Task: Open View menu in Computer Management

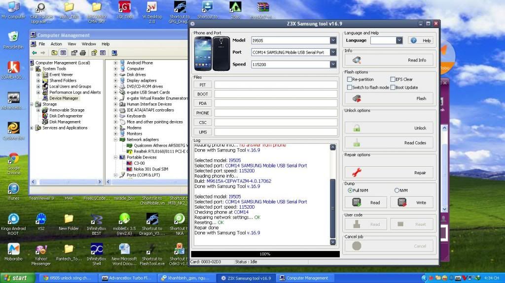Action: (x=72, y=44)
